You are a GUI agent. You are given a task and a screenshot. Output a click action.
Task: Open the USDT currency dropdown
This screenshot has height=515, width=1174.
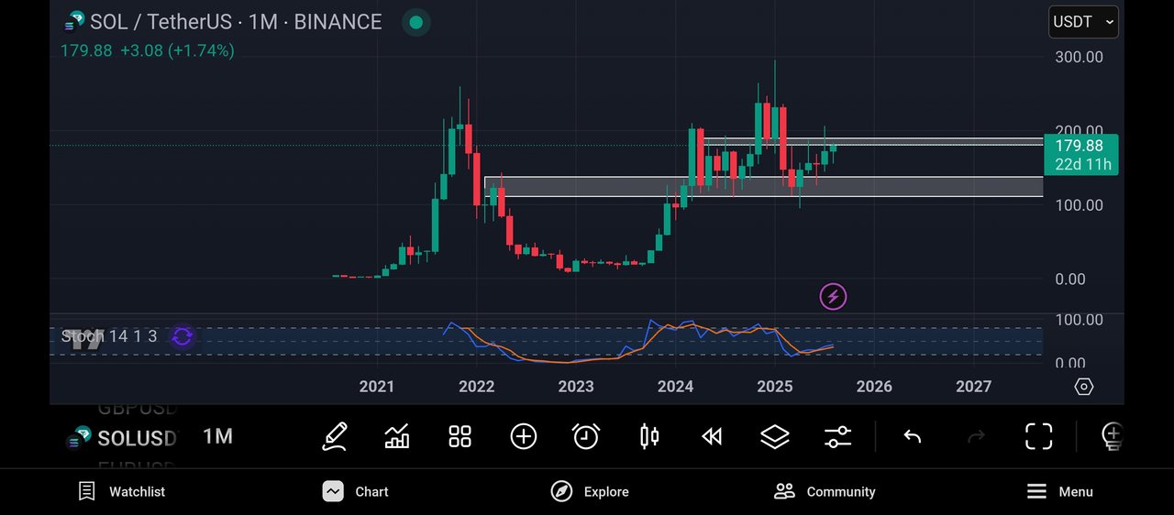[1083, 22]
